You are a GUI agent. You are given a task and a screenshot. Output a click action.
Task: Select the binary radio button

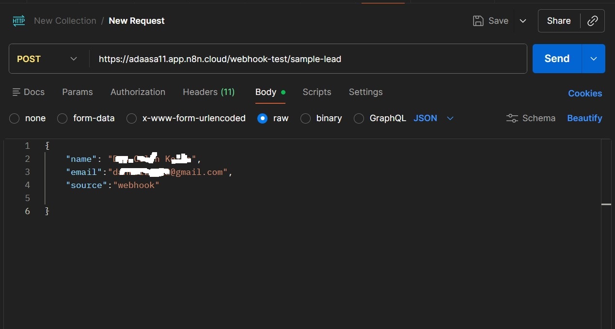point(305,118)
